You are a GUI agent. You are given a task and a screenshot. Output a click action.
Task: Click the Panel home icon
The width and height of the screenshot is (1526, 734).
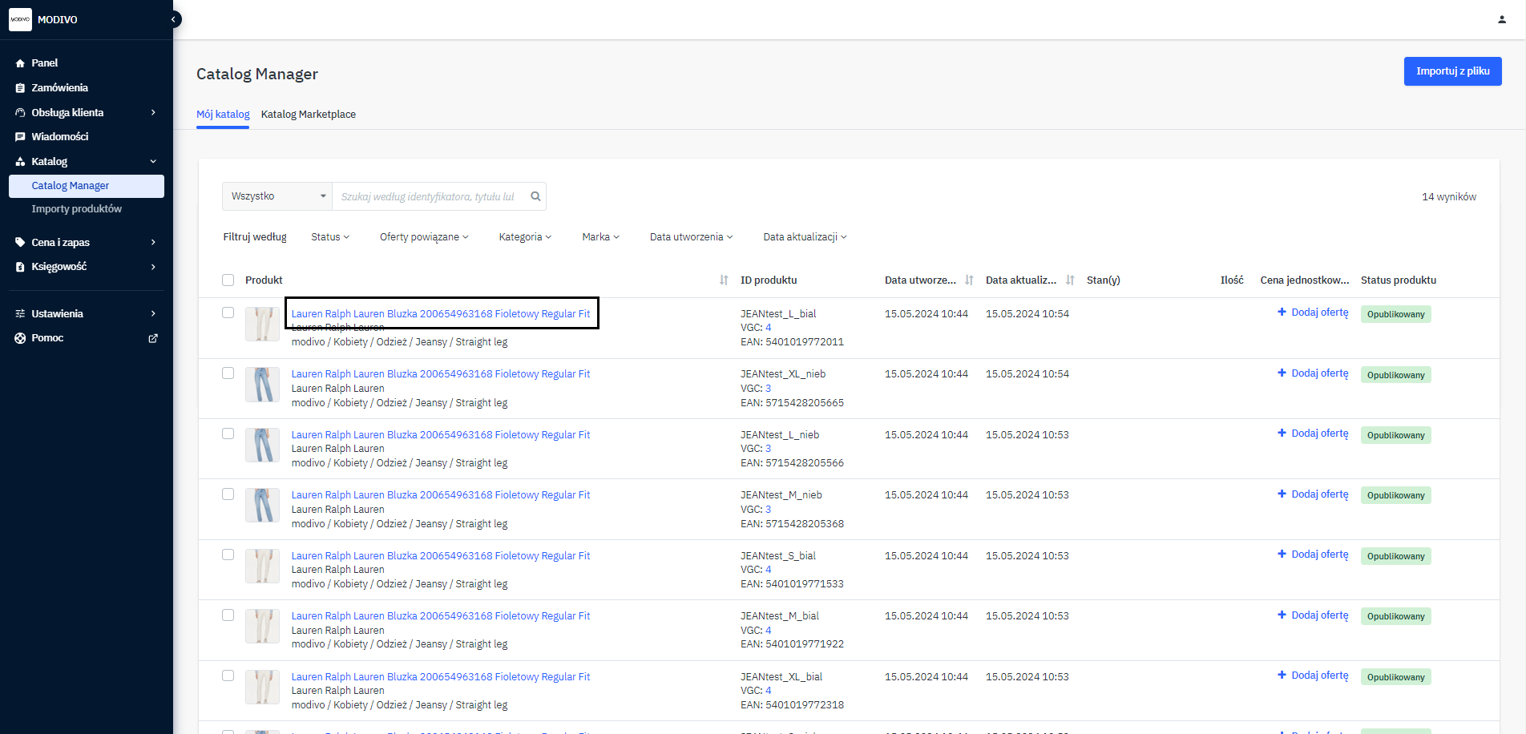(x=20, y=63)
